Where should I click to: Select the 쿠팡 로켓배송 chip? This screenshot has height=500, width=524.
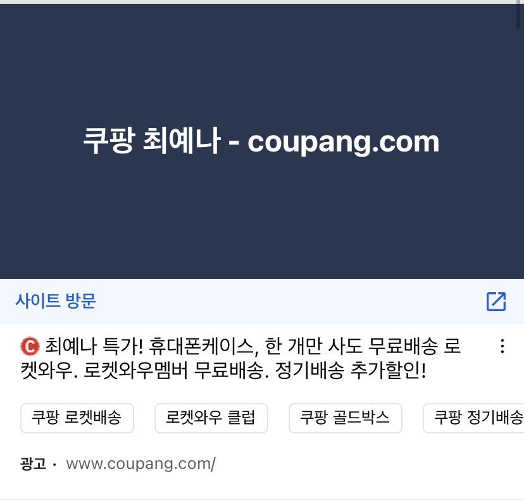click(x=77, y=418)
